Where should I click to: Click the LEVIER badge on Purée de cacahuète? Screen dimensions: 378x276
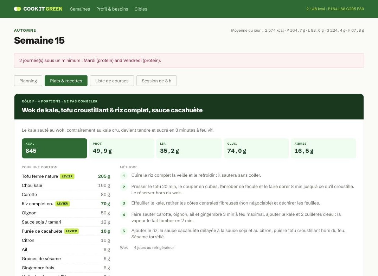pos(71,231)
